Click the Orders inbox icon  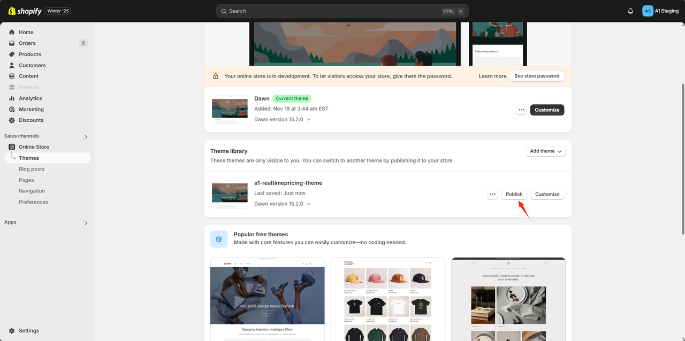tap(12, 43)
